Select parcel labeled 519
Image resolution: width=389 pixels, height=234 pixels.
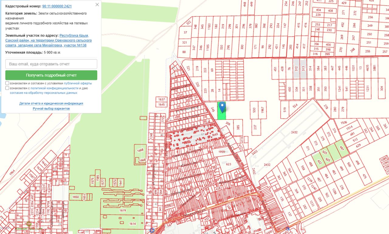click(284, 109)
